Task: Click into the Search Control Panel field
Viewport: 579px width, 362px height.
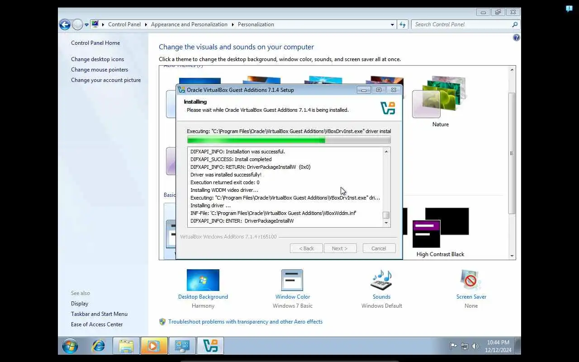Action: tap(461, 24)
